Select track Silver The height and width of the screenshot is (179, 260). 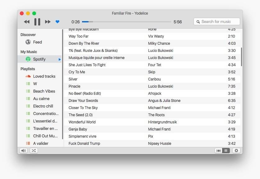(x=152, y=79)
